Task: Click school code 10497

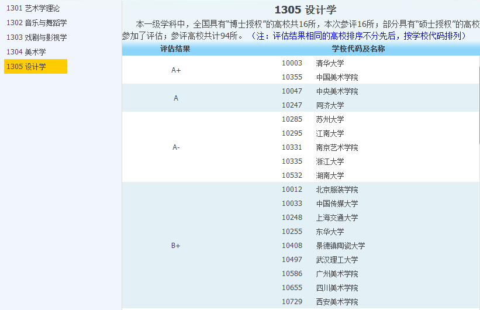Action: click(x=292, y=260)
